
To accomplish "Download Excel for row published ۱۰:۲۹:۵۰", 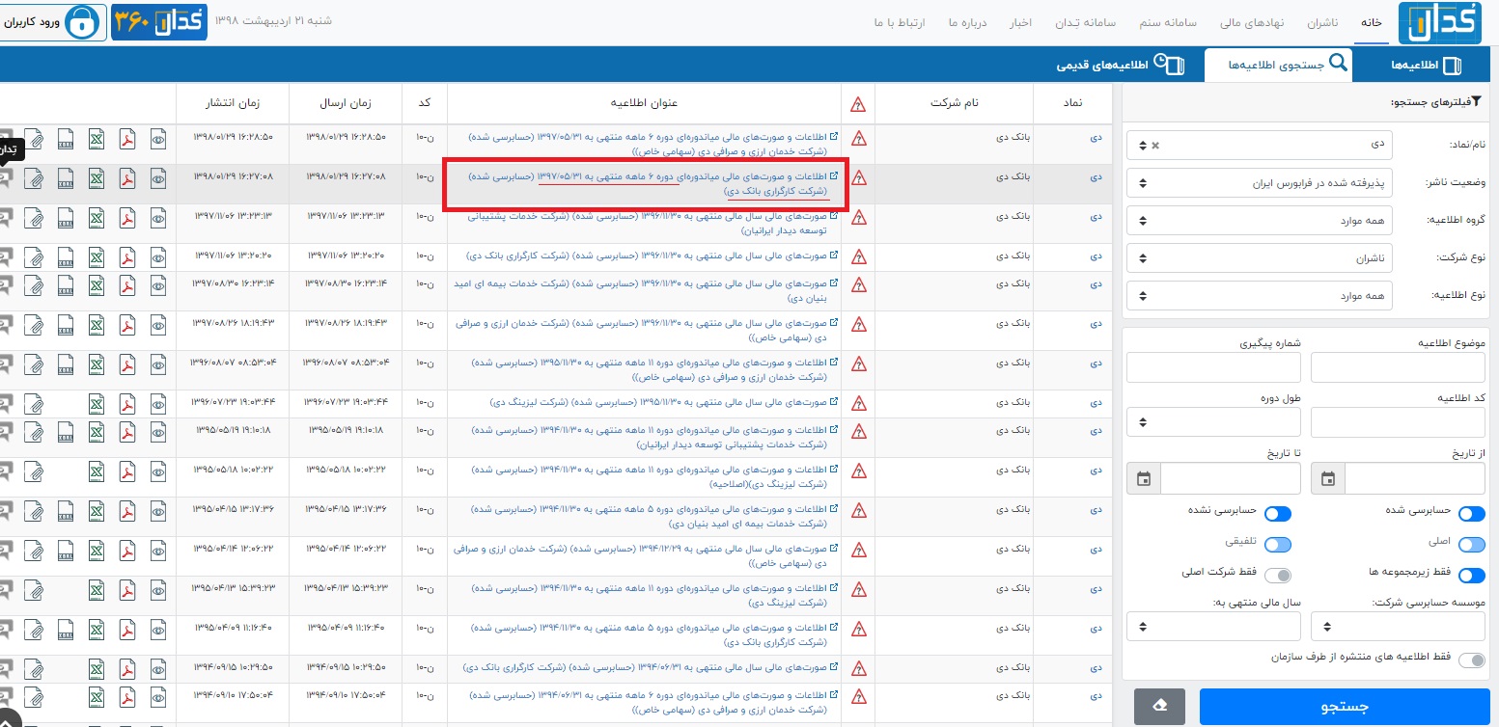I will pyautogui.click(x=97, y=667).
